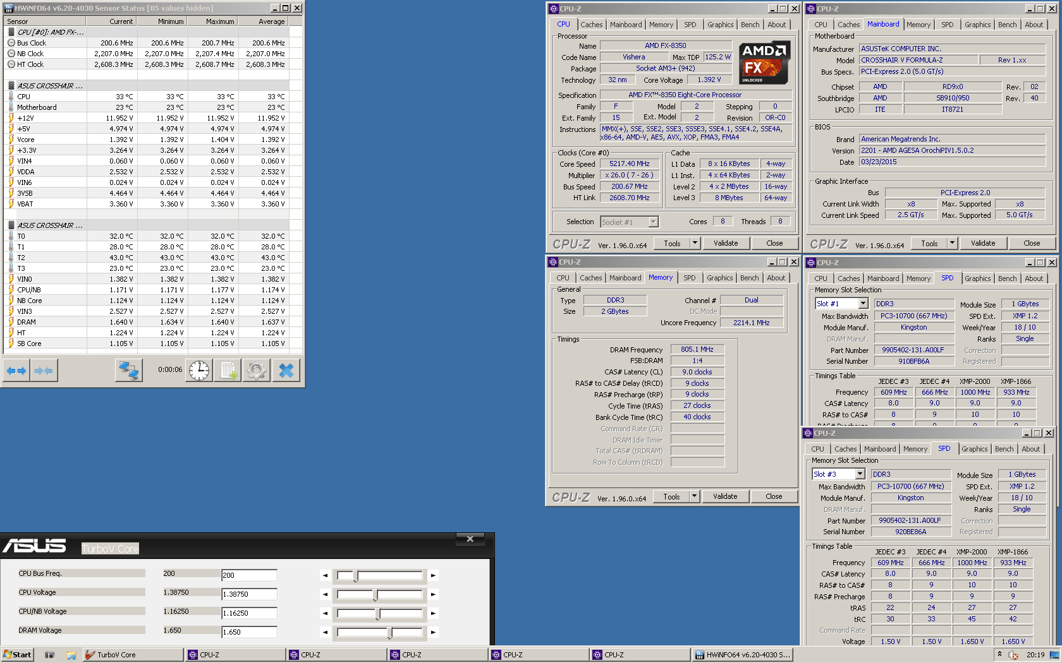This screenshot has width=1062, height=663.
Task: Decrease DRAM Voltage with left arrow
Action: [325, 632]
